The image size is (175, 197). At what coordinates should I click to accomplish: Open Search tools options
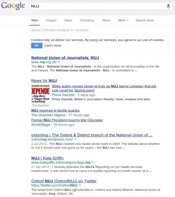click(145, 20)
